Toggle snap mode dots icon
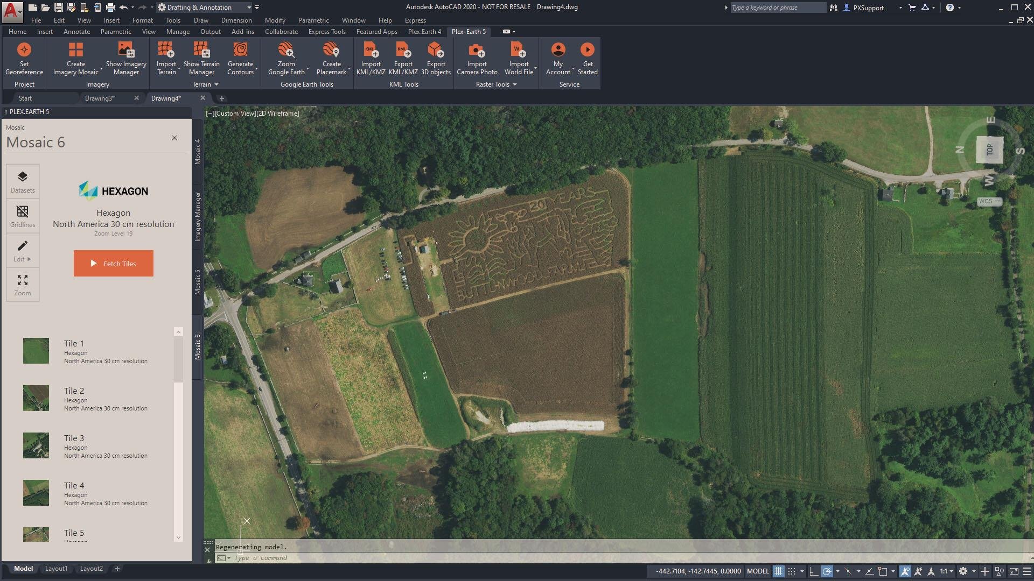The image size is (1034, 581). tap(792, 571)
